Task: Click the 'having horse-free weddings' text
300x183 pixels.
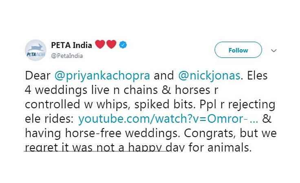Action: (103, 133)
